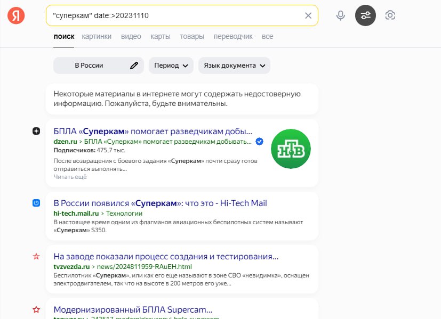Open the товары tab
This screenshot has height=319, width=441.
click(192, 37)
